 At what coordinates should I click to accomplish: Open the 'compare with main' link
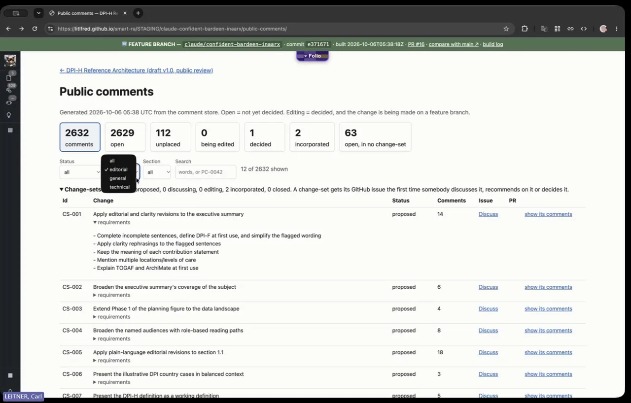click(x=454, y=44)
